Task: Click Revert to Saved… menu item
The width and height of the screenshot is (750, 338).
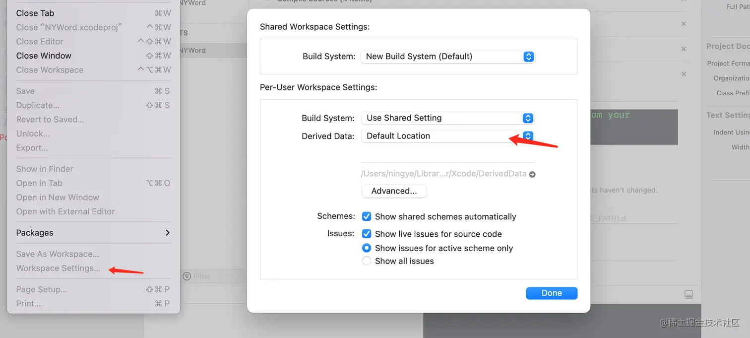Action: pos(93,120)
